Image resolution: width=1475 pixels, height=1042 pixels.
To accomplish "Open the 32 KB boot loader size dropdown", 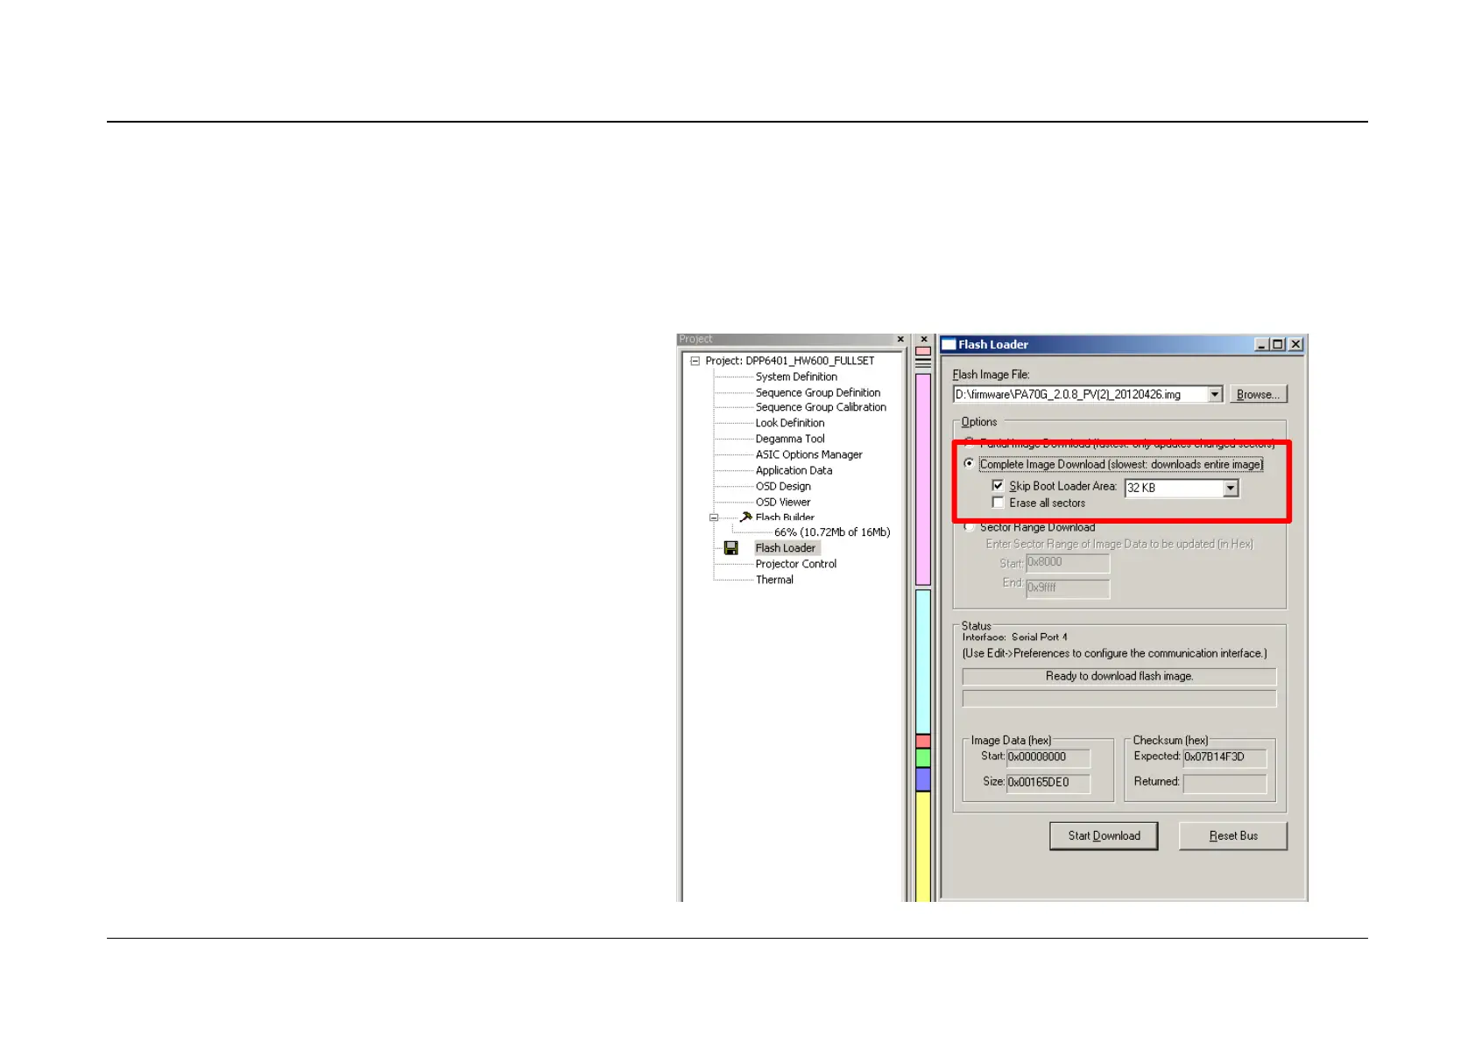I will click(x=1231, y=488).
